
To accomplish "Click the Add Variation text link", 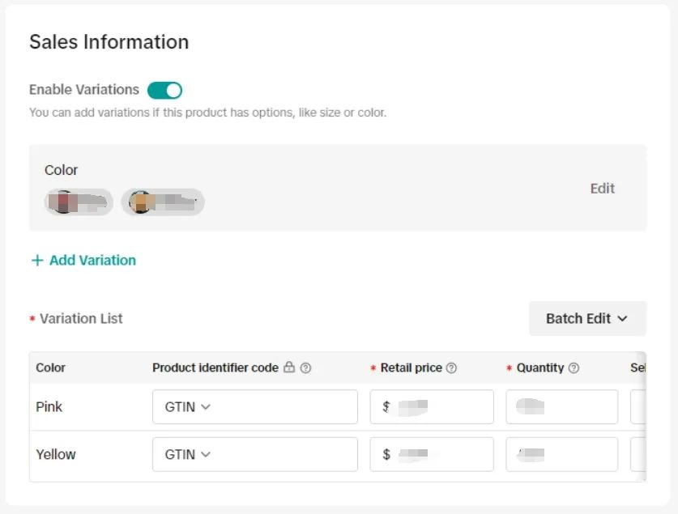I will 92,260.
